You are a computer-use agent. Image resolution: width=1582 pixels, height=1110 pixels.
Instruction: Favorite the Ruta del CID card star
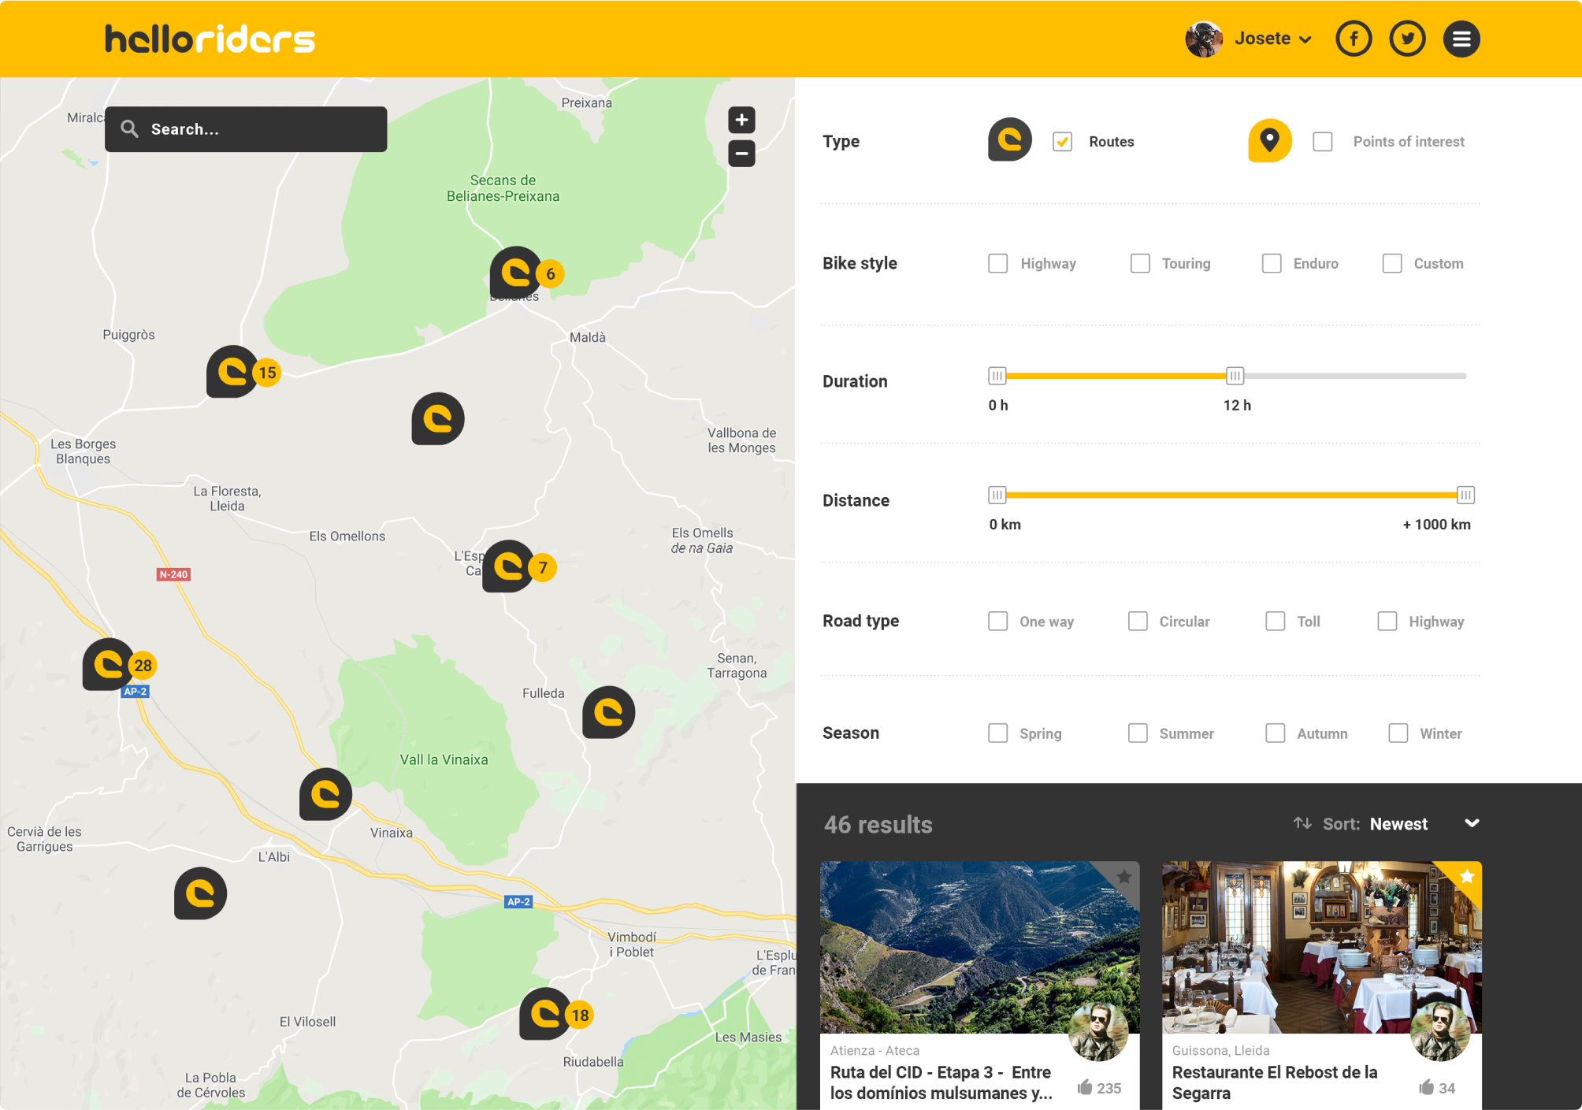1124,876
